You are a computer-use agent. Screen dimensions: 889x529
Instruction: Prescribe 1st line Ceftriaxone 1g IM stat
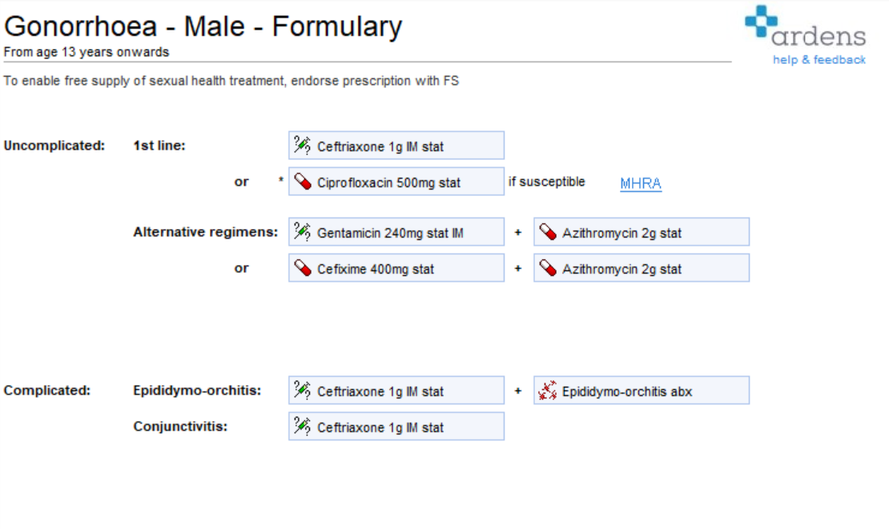[x=396, y=146]
